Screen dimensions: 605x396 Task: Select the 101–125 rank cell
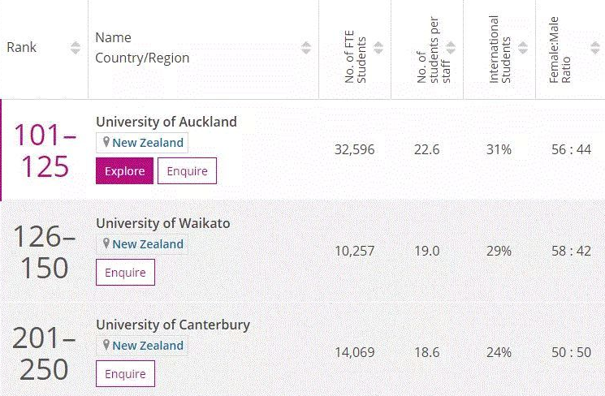click(45, 150)
